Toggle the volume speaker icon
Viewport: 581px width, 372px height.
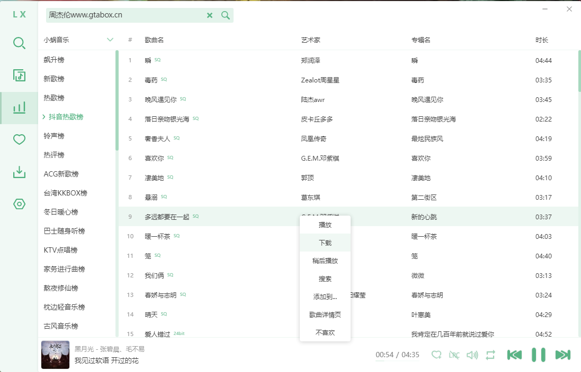coord(471,355)
